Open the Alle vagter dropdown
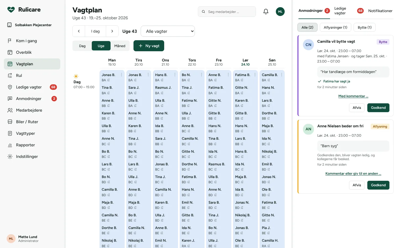This screenshot has width=398, height=248. click(x=168, y=31)
